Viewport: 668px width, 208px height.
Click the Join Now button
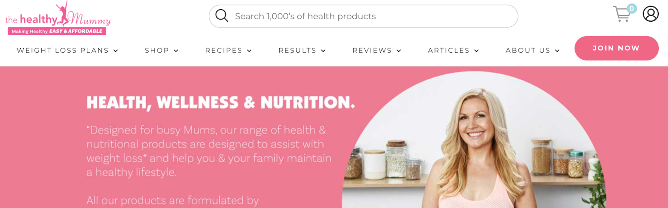point(616,48)
